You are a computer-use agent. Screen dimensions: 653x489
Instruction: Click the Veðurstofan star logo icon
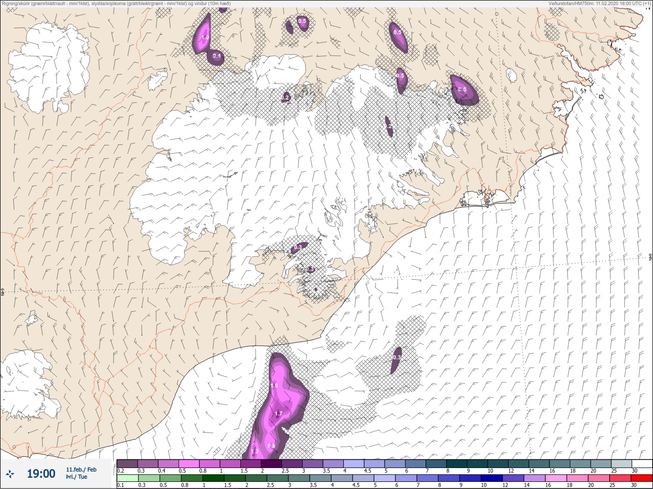click(x=10, y=474)
